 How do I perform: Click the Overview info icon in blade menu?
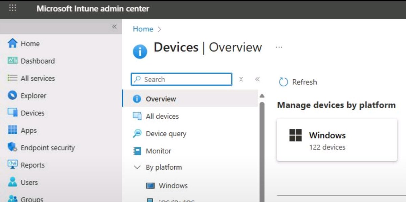pyautogui.click(x=137, y=99)
